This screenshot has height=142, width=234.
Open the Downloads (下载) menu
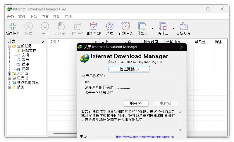coord(33,17)
